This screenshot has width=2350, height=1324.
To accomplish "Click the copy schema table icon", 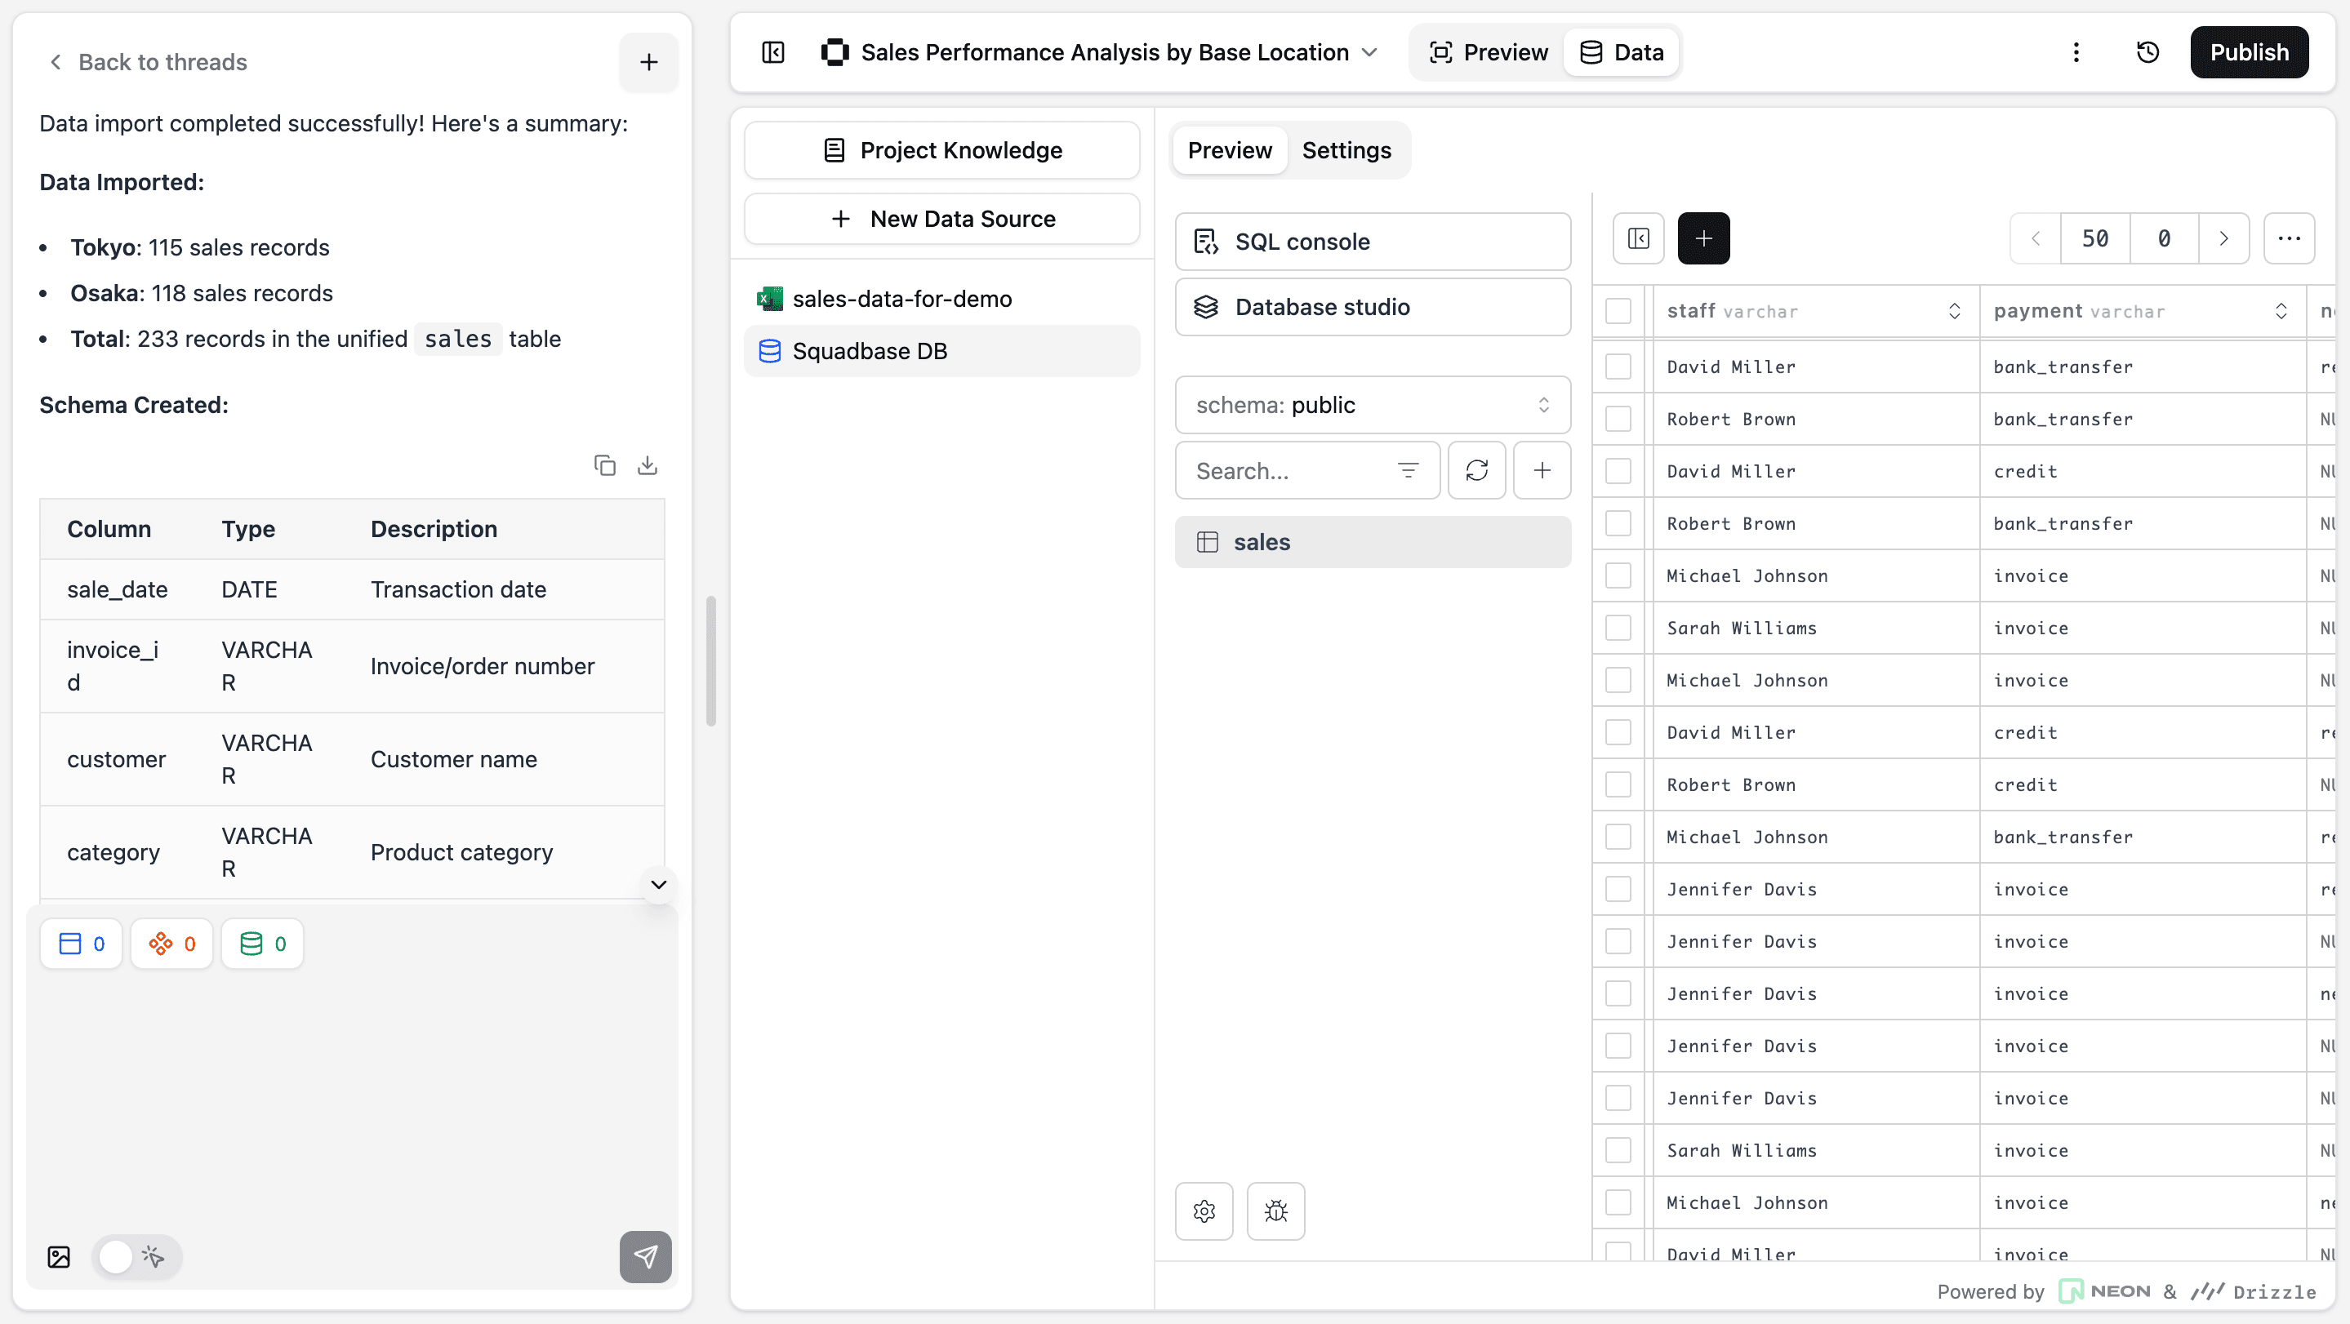I will point(604,465).
